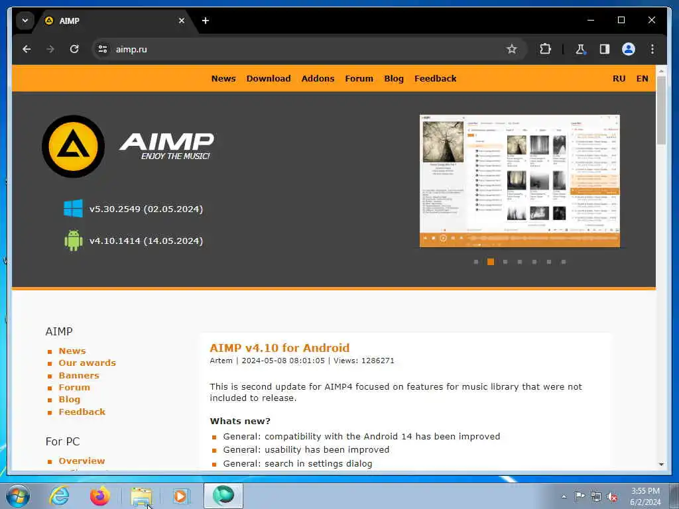Select the sixth slideshow dot

548,262
